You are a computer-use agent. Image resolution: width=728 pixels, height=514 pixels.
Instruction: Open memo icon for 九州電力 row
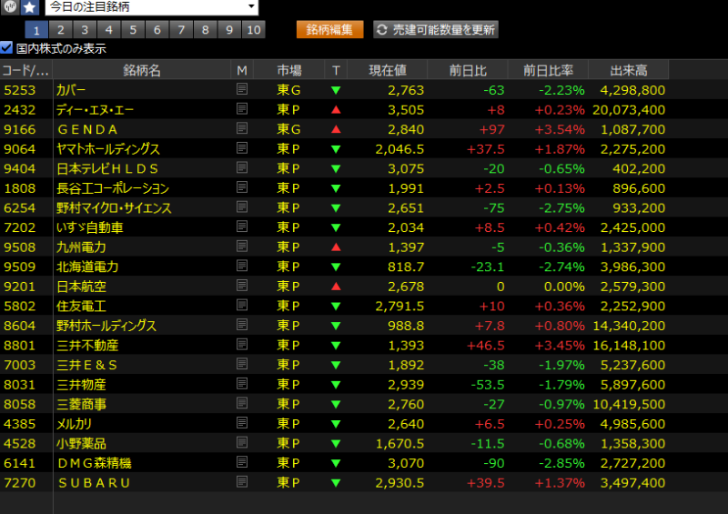pyautogui.click(x=242, y=247)
